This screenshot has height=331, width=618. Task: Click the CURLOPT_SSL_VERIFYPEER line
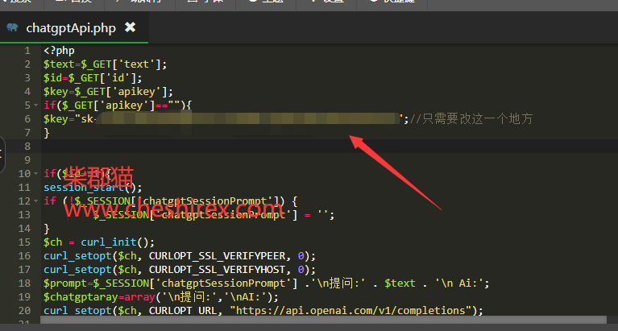tap(180, 256)
